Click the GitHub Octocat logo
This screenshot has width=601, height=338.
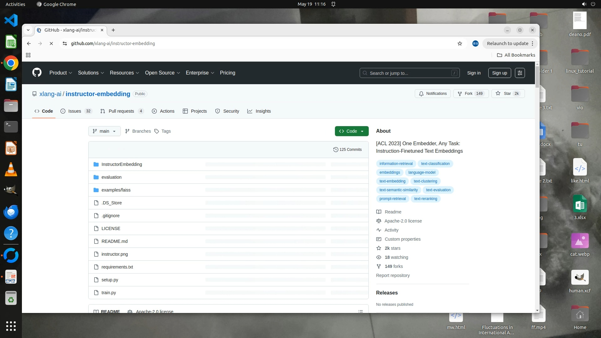tap(37, 73)
